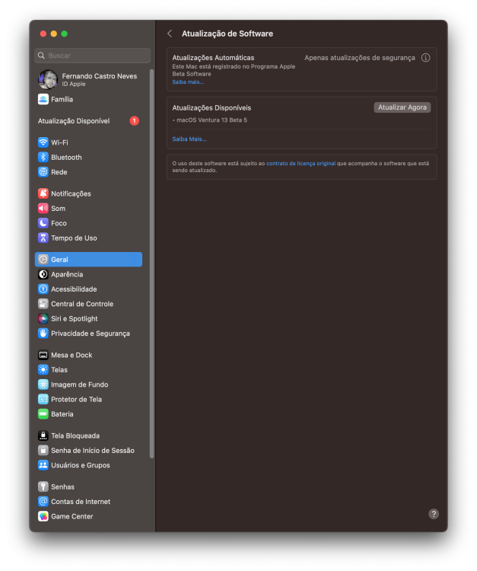Open Privacidade e Segurança hand icon
477x571 pixels.
[x=43, y=333]
